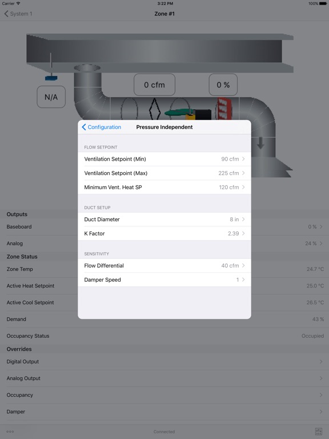This screenshot has height=439, width=329.
Task: Go back to Configuration in the popup
Action: 101,127
